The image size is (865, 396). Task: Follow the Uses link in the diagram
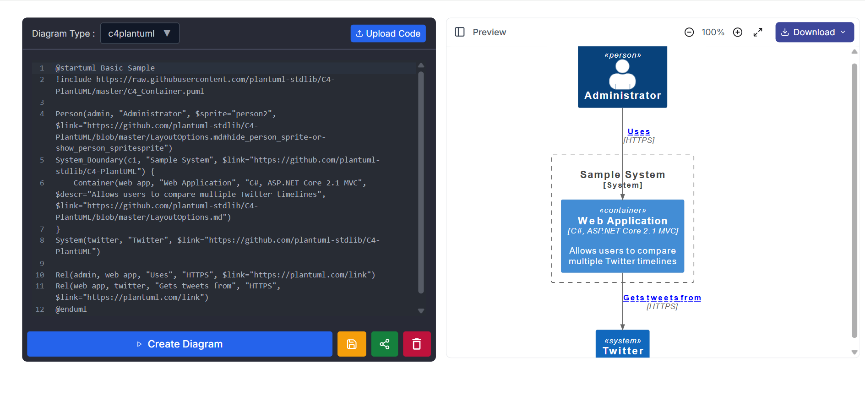638,132
